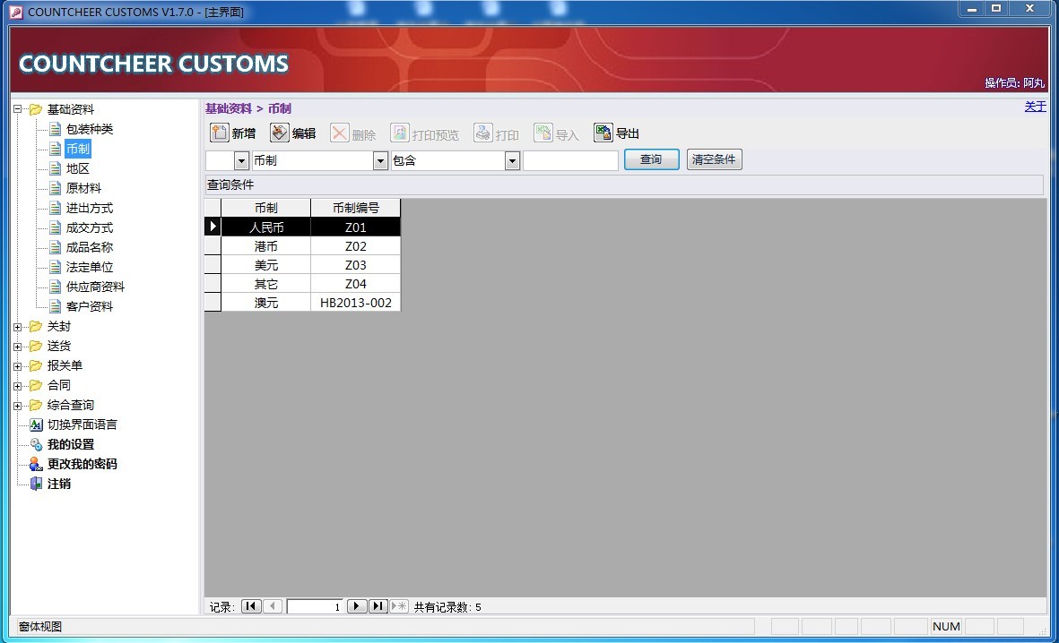Go to last record navigation button
Image resolution: width=1059 pixels, height=643 pixels.
[x=378, y=606]
